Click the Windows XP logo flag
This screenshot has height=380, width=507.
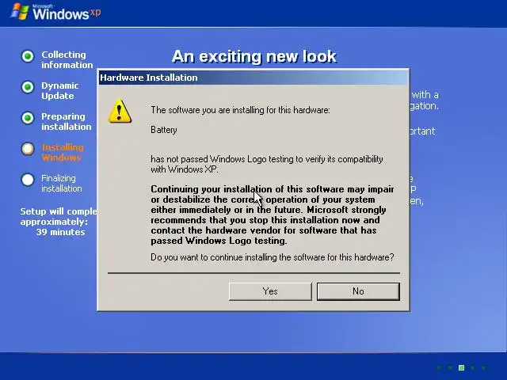coord(20,13)
